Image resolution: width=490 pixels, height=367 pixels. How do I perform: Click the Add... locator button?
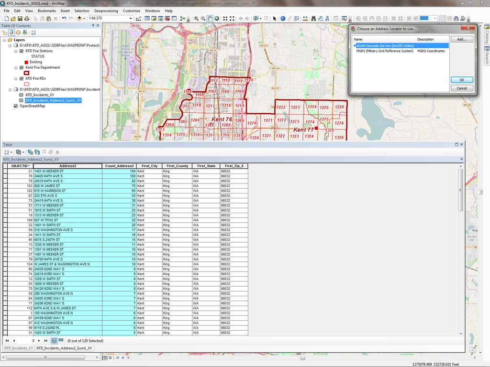[x=461, y=40]
